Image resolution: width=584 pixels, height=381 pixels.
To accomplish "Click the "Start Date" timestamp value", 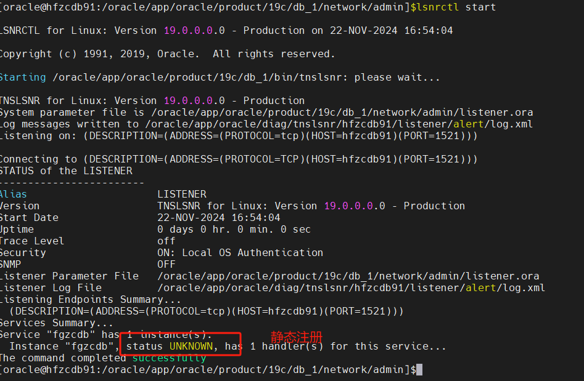I will click(218, 218).
